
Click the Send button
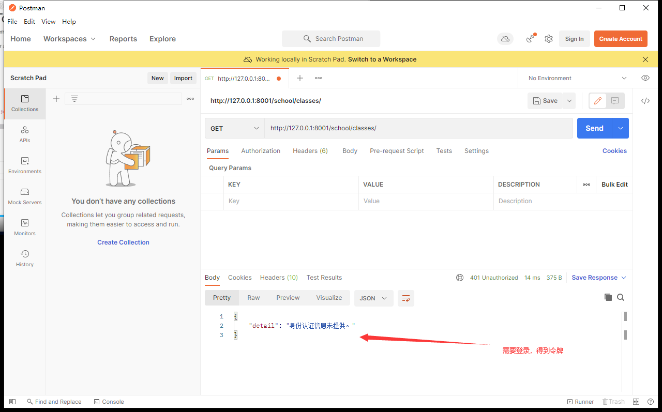click(x=595, y=128)
